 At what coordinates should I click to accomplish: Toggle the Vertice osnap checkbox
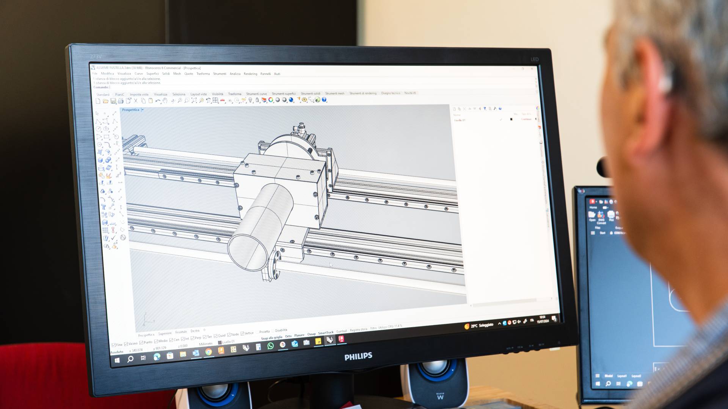pos(242,333)
